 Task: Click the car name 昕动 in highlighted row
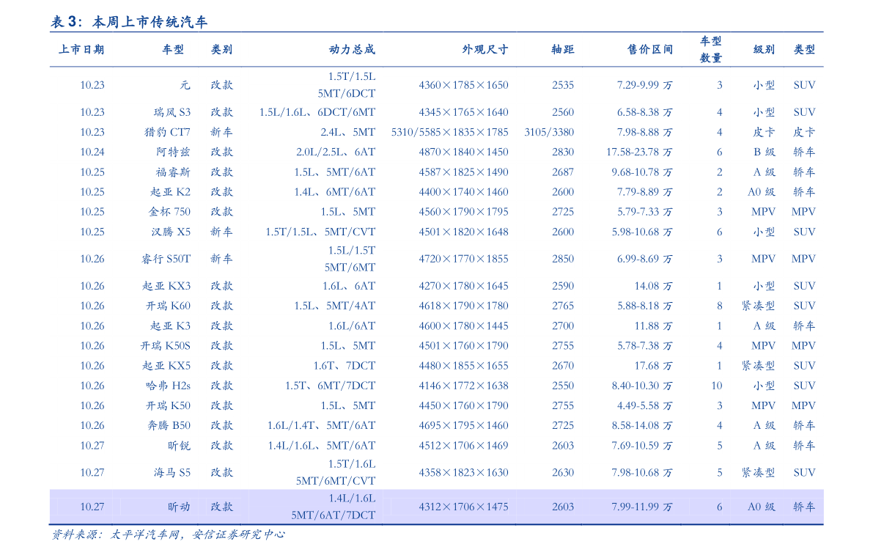coord(180,507)
